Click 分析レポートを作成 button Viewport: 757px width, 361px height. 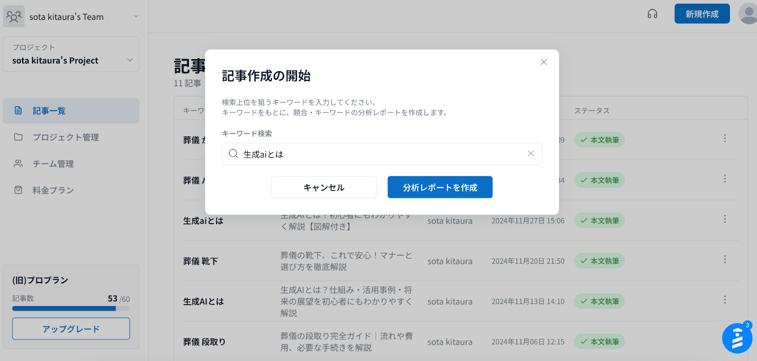440,187
